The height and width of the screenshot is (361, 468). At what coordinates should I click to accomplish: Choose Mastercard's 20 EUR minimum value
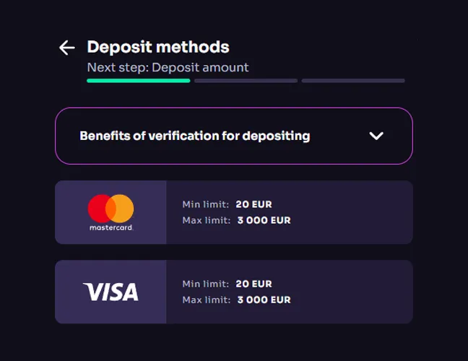pyautogui.click(x=253, y=204)
